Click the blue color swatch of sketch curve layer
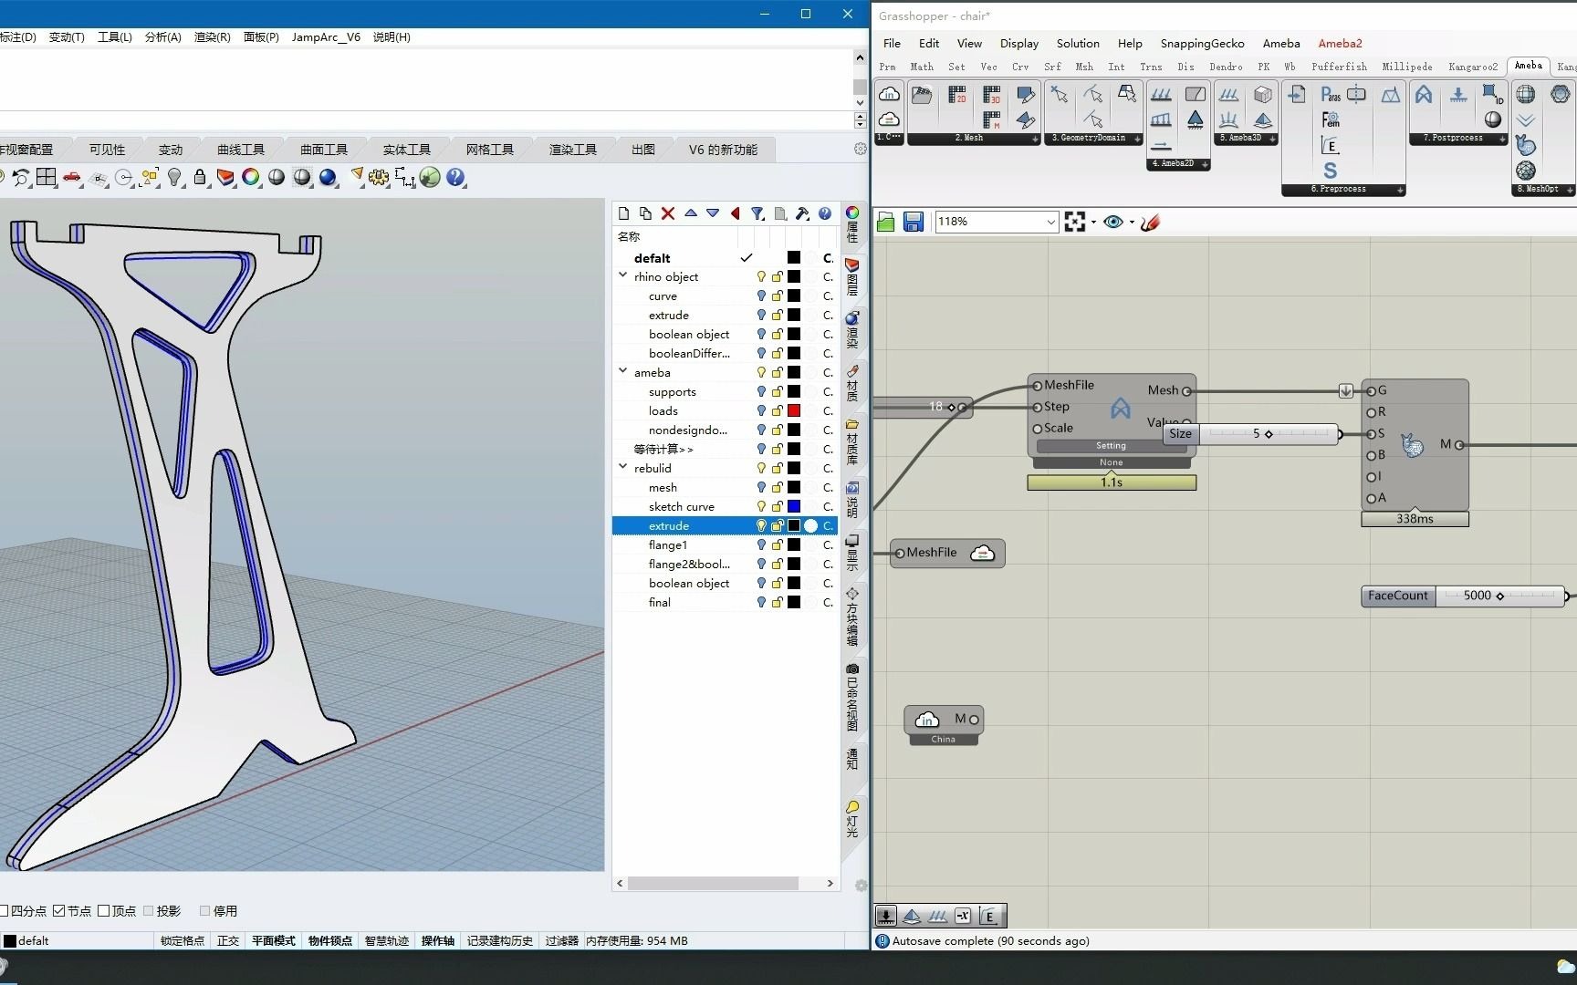The width and height of the screenshot is (1577, 985). tap(794, 507)
